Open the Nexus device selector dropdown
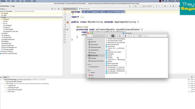 [x=147, y=6]
